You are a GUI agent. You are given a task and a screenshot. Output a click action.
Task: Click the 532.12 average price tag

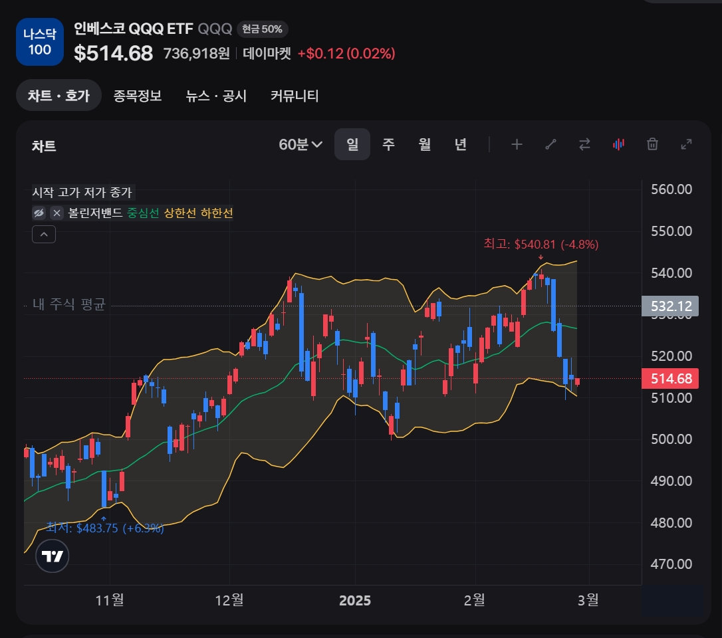click(x=670, y=306)
